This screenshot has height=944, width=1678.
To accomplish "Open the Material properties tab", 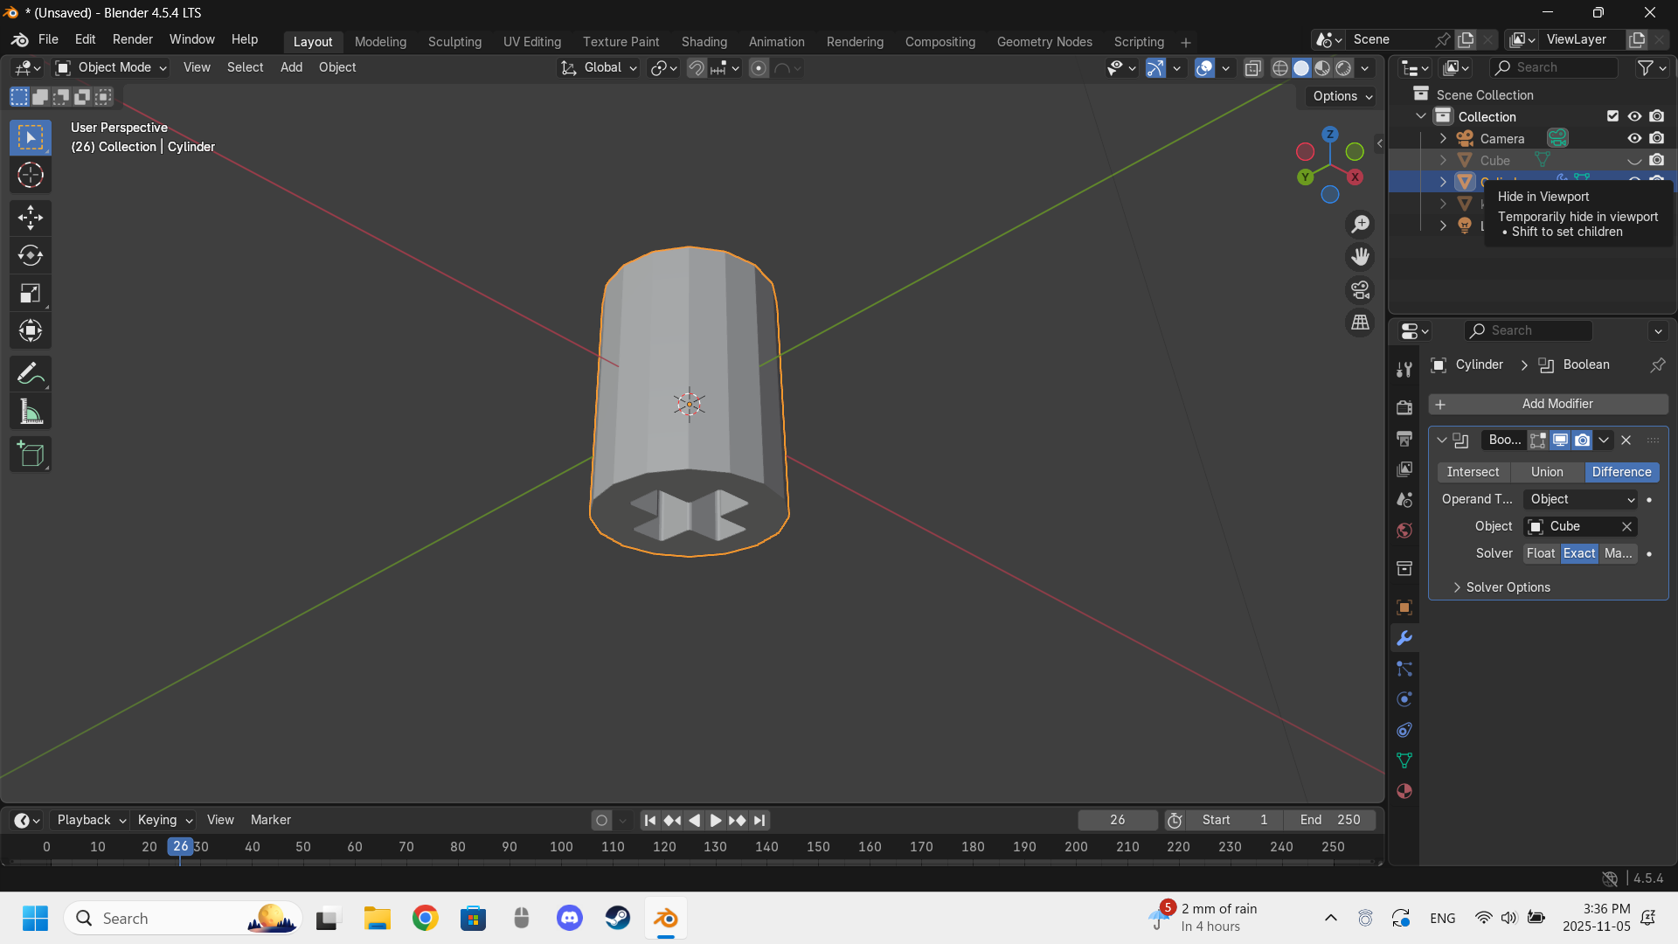I will tap(1404, 792).
